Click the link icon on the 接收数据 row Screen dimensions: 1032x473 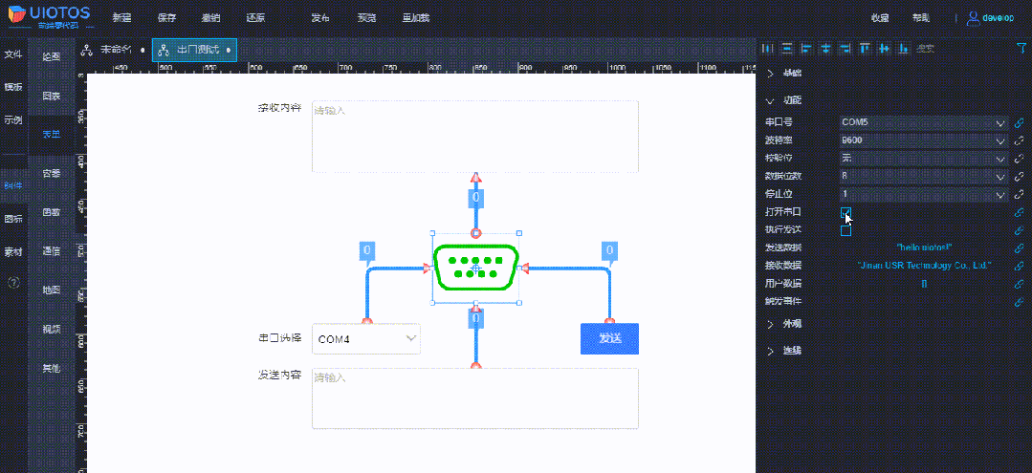(x=1019, y=266)
